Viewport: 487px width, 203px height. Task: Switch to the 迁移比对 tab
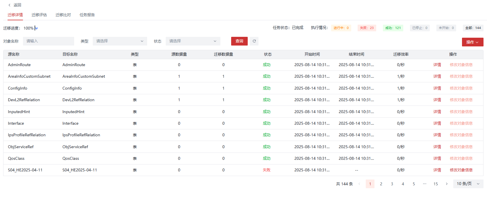tap(63, 15)
